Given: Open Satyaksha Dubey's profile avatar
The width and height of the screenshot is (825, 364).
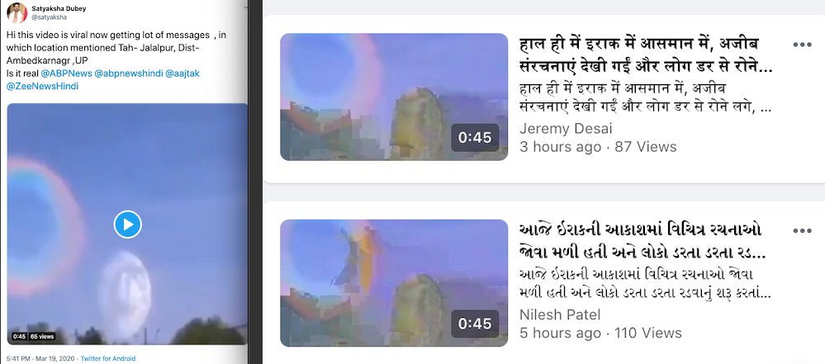Looking at the screenshot, I should click(x=17, y=12).
